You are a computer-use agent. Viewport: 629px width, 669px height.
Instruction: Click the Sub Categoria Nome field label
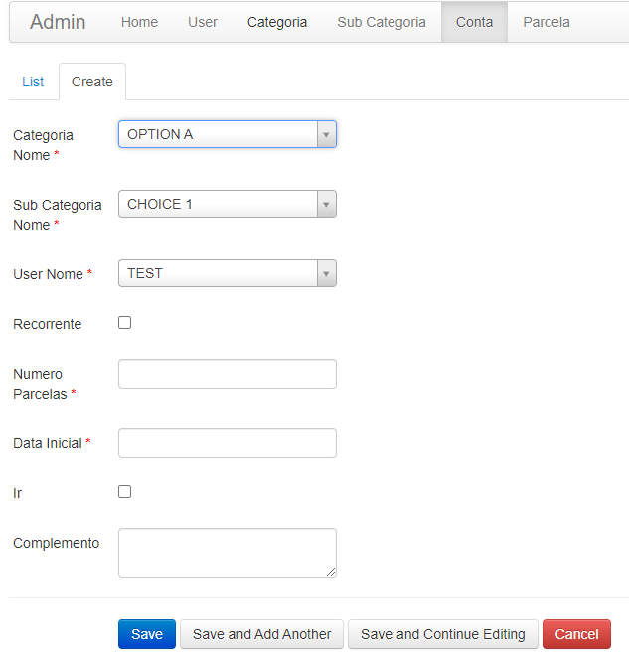point(58,215)
